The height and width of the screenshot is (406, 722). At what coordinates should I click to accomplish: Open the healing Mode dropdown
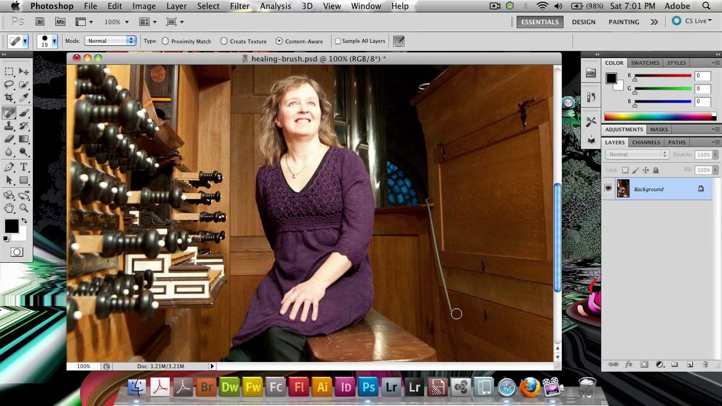click(x=110, y=41)
